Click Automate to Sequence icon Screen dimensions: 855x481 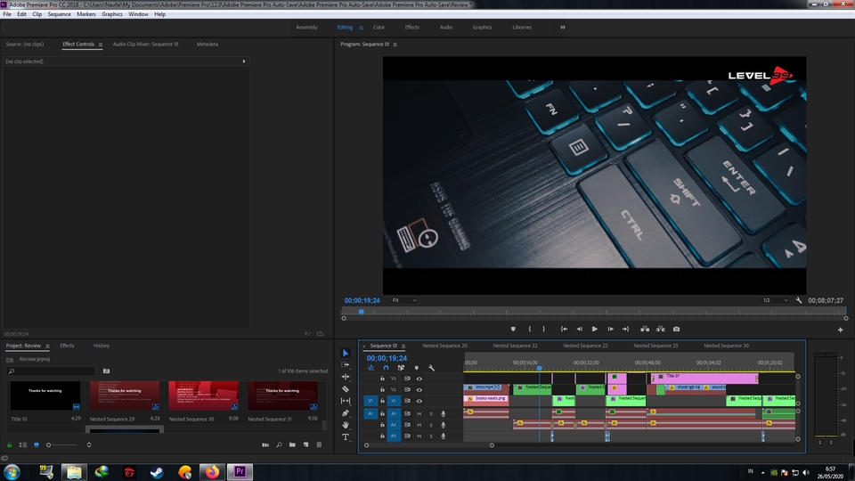point(265,445)
